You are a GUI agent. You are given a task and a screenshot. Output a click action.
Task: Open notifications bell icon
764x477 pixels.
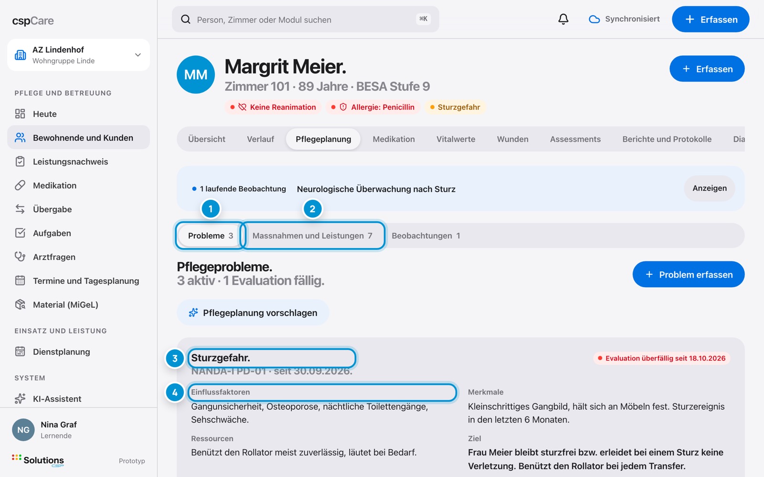pyautogui.click(x=563, y=19)
